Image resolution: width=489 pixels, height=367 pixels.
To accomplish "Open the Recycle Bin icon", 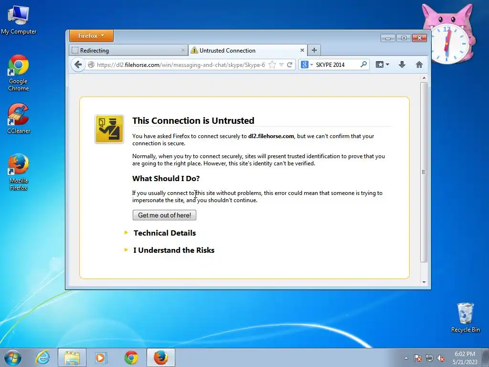I will tap(465, 317).
